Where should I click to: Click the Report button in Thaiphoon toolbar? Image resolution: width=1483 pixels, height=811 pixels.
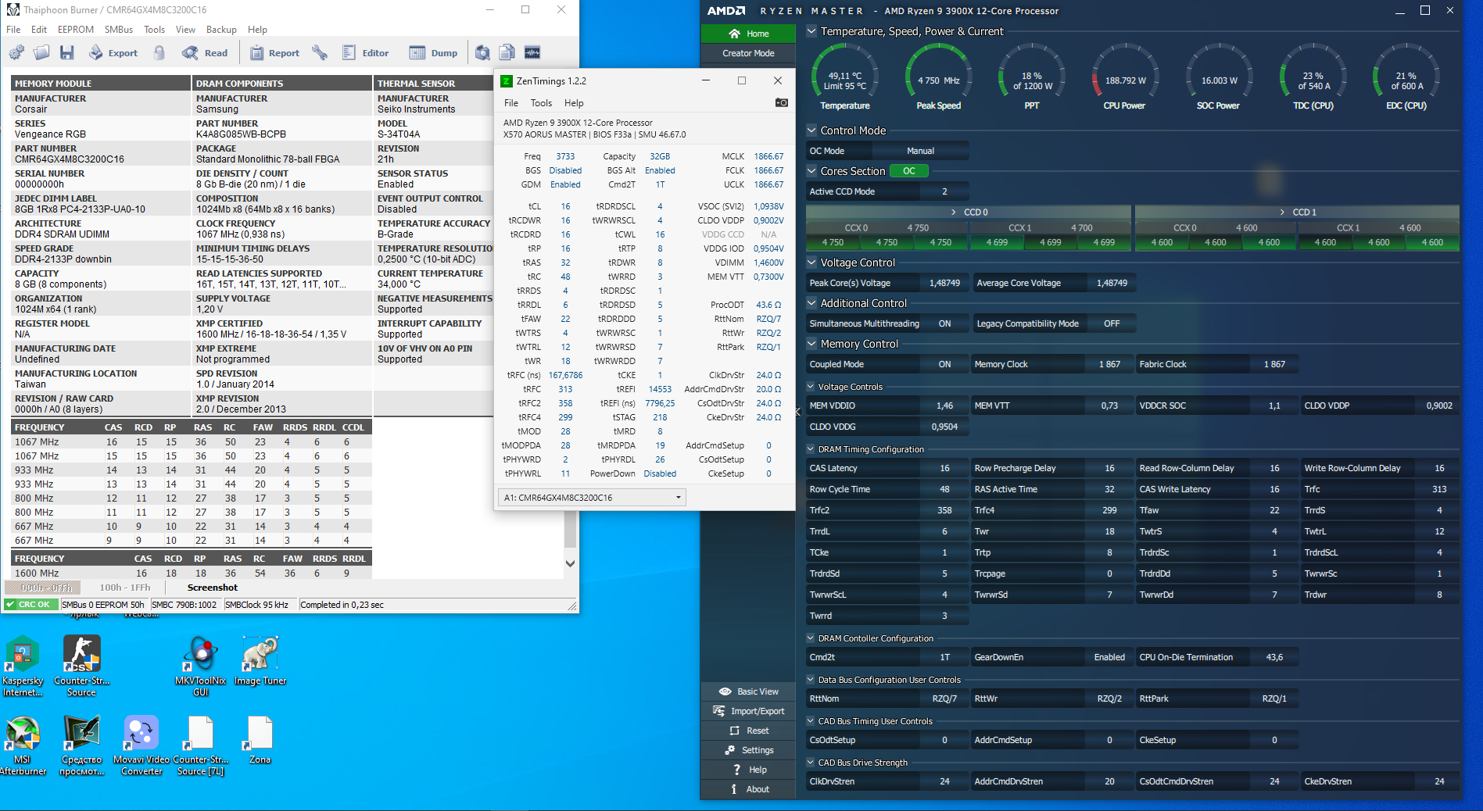274,52
